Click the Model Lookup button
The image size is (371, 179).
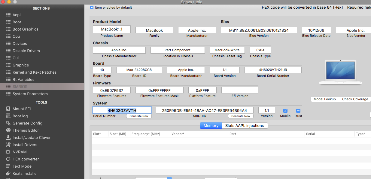[325, 99]
